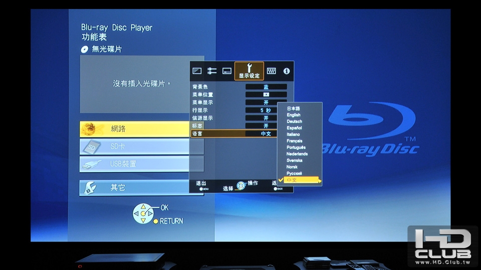Click the 沒有插入光碟片 message panel
481x270 pixels.
[142, 84]
